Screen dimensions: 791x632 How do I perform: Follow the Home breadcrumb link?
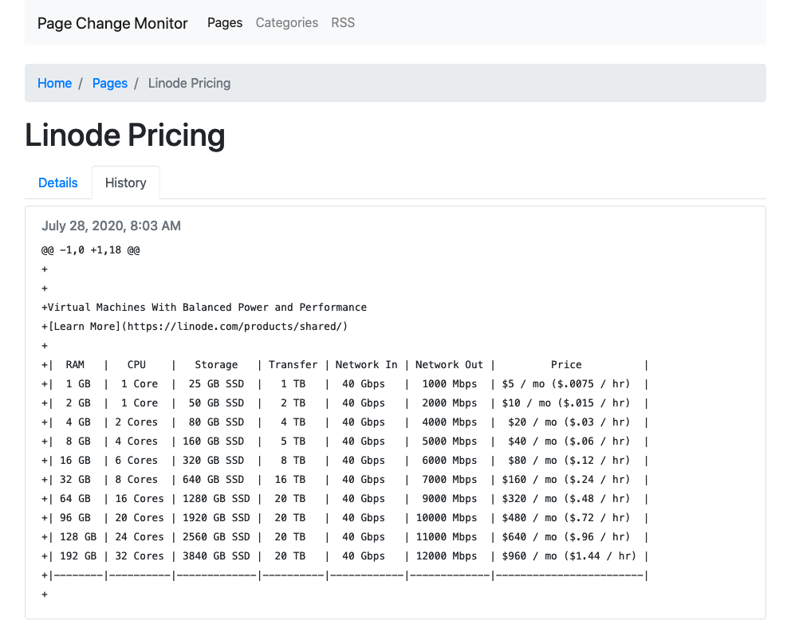click(x=54, y=83)
